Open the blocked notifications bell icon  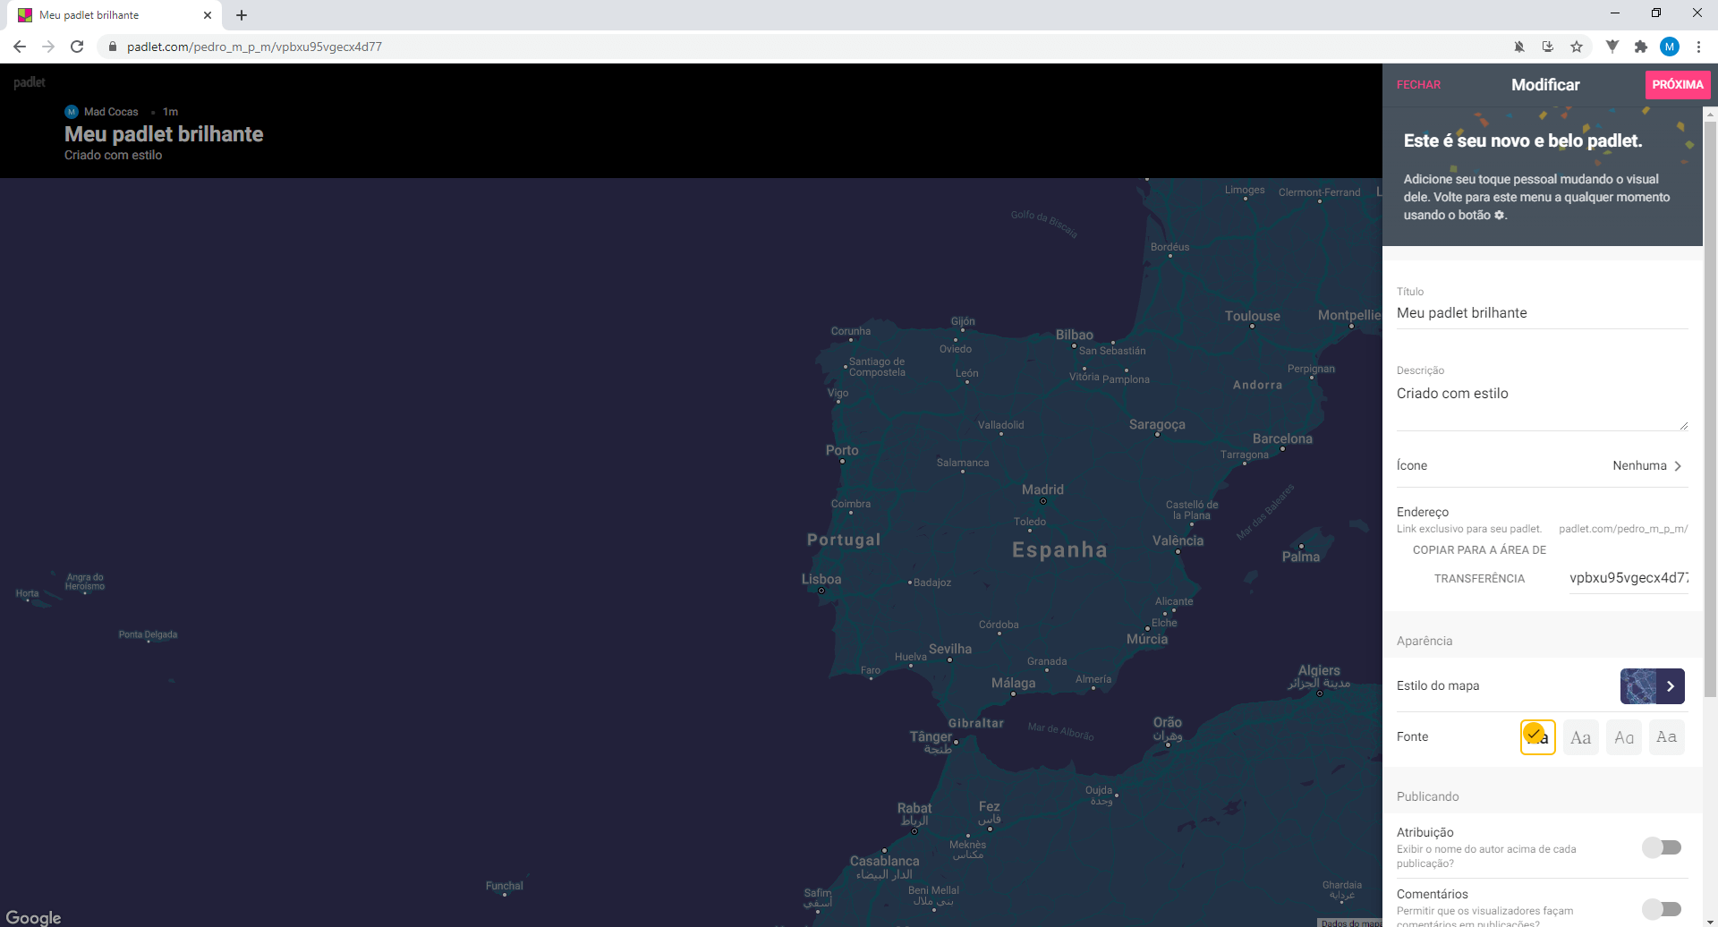tap(1518, 47)
